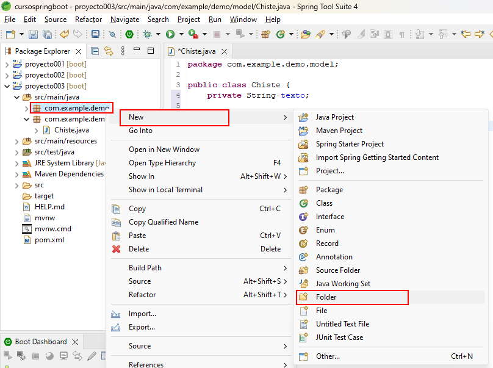This screenshot has width=493, height=368.
Task: Open the Refactor menu in menu bar
Action: 88,20
